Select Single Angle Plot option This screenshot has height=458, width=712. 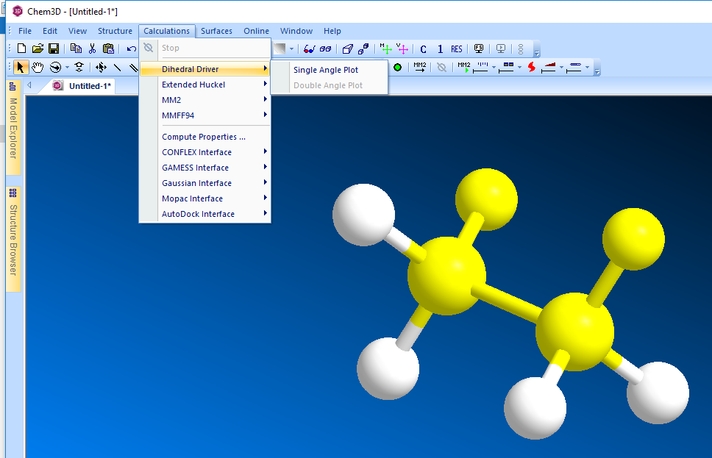coord(326,70)
